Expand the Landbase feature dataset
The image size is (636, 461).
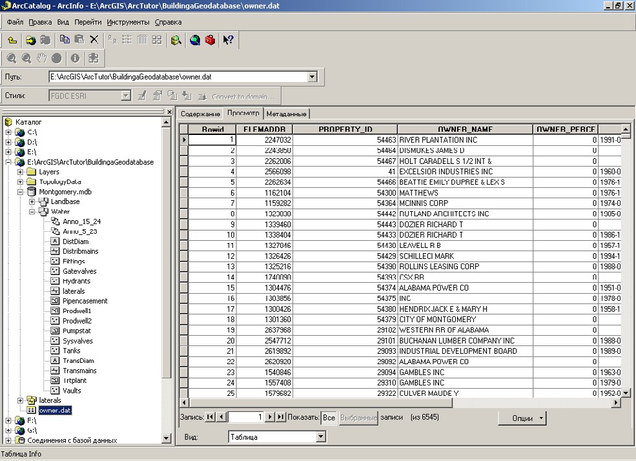pyautogui.click(x=32, y=201)
